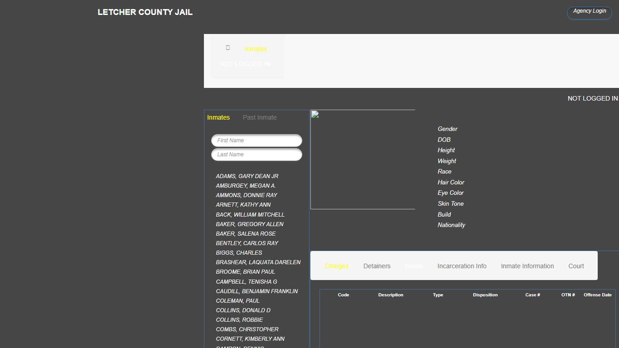Open the Bonds tab
This screenshot has height=348, width=619.
[x=414, y=266]
